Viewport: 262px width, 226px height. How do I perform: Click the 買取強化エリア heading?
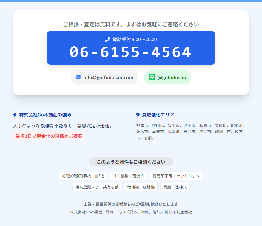coord(158,115)
